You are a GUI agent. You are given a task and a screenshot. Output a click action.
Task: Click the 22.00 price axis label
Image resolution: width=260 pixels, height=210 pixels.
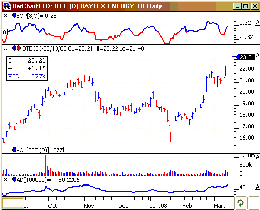point(246,69)
